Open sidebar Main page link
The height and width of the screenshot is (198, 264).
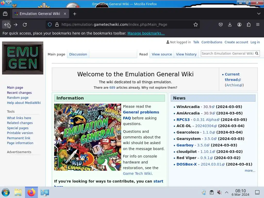point(15,88)
